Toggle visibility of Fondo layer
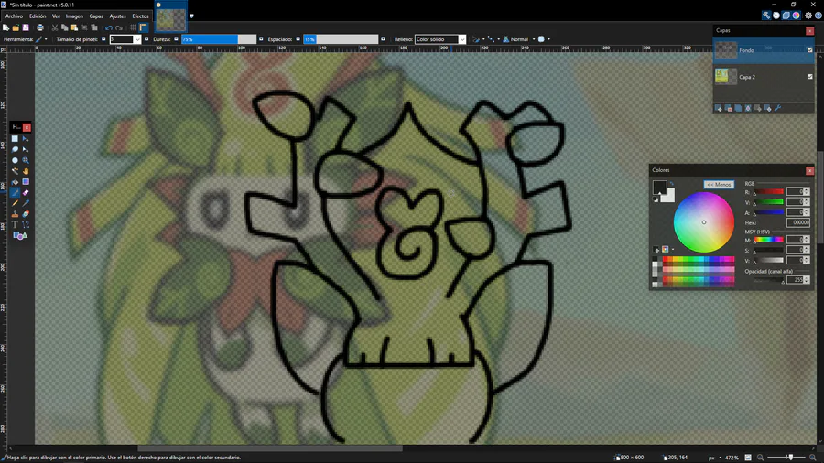The height and width of the screenshot is (463, 824). click(810, 50)
